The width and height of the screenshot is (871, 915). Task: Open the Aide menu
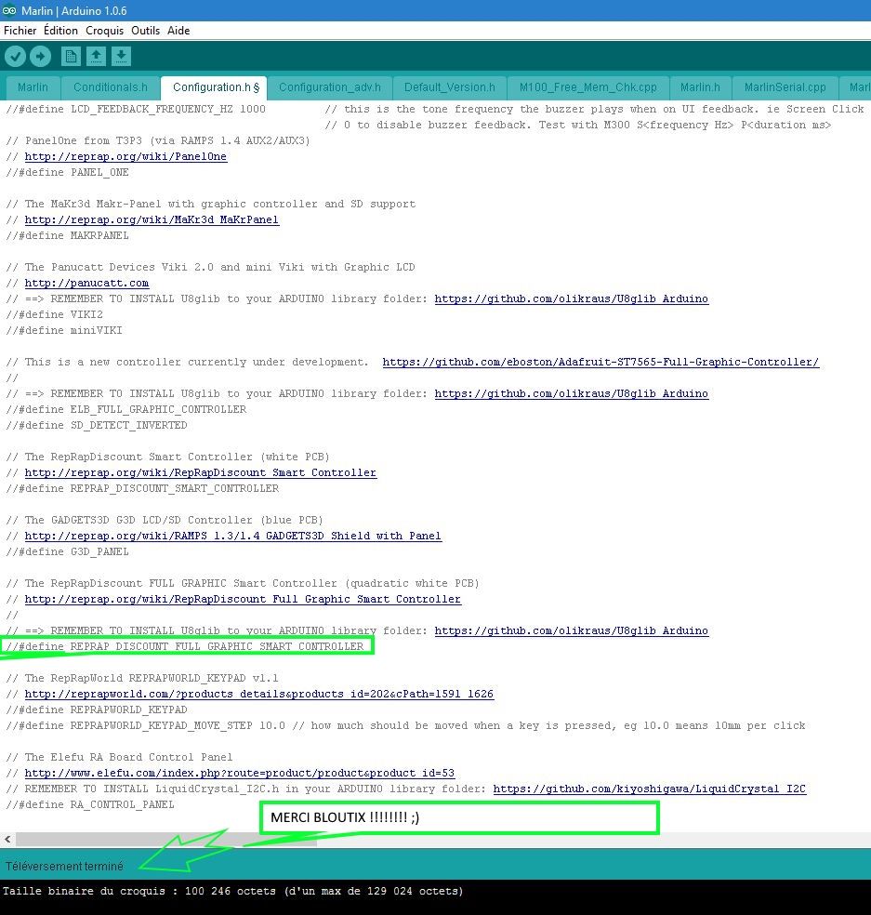tap(178, 31)
